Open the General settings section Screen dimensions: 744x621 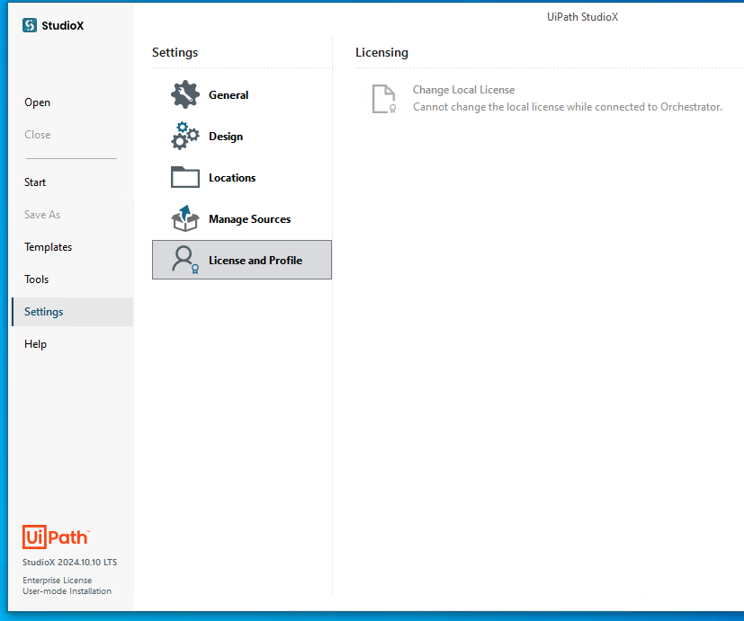[241, 94]
